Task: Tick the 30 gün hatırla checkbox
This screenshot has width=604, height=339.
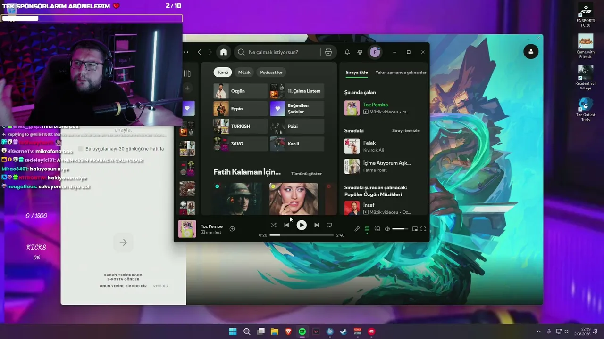Action: click(x=80, y=149)
